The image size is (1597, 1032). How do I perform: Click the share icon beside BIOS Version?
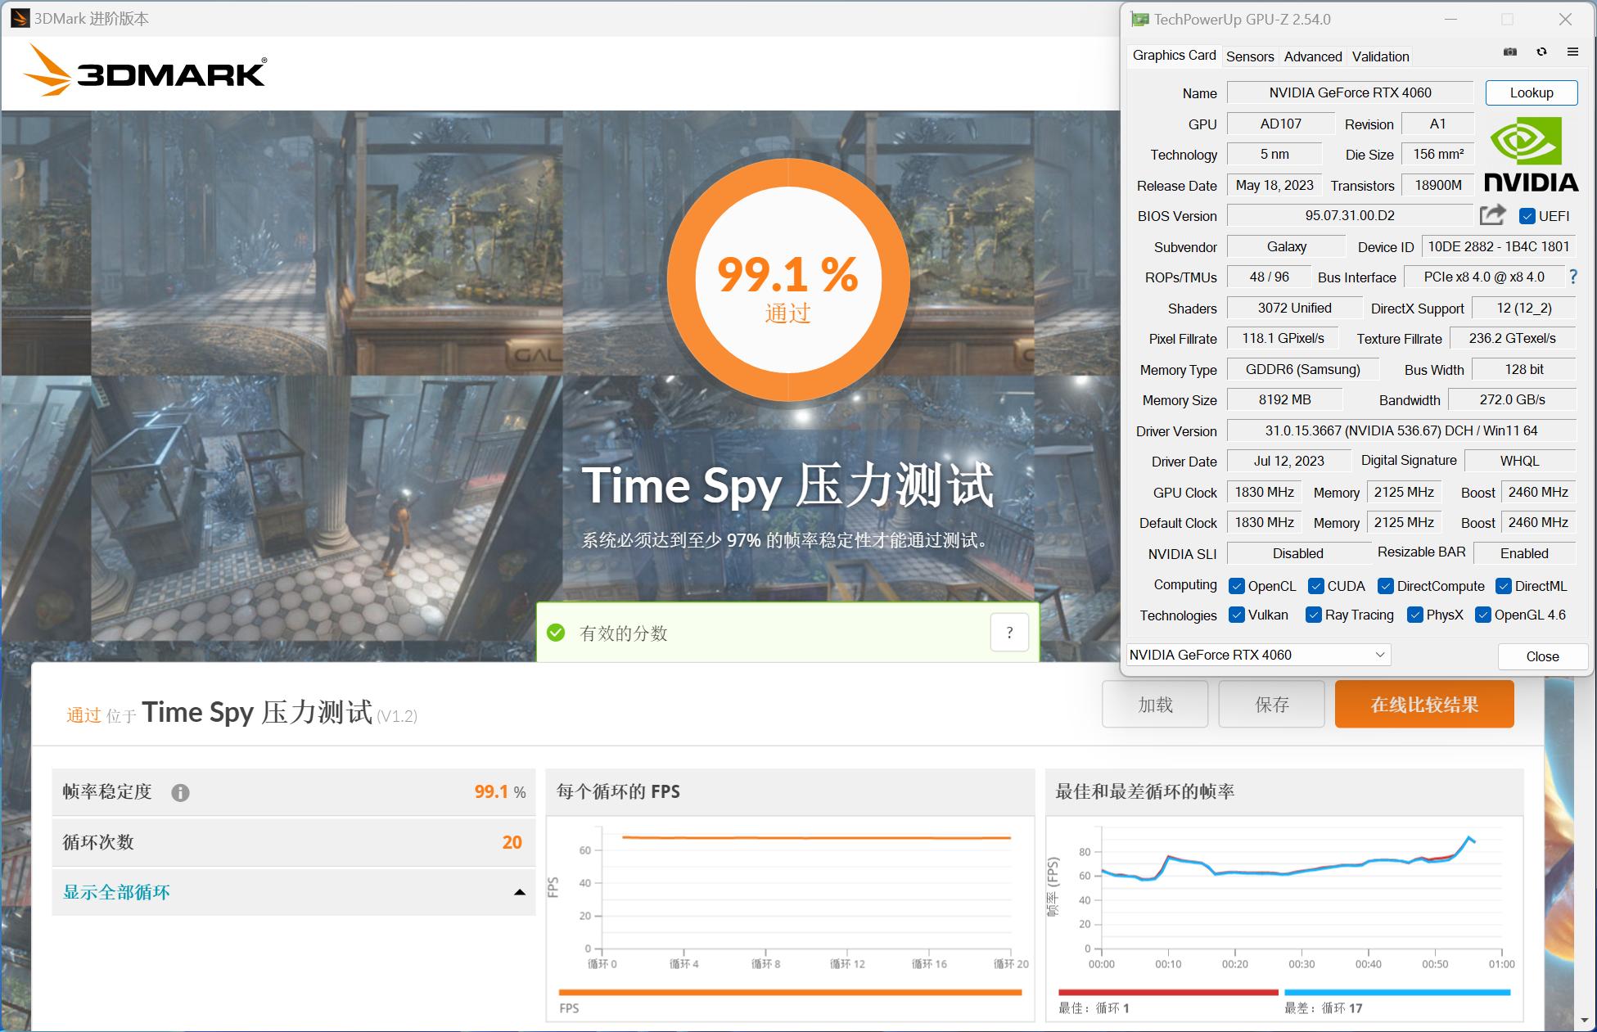click(x=1493, y=214)
